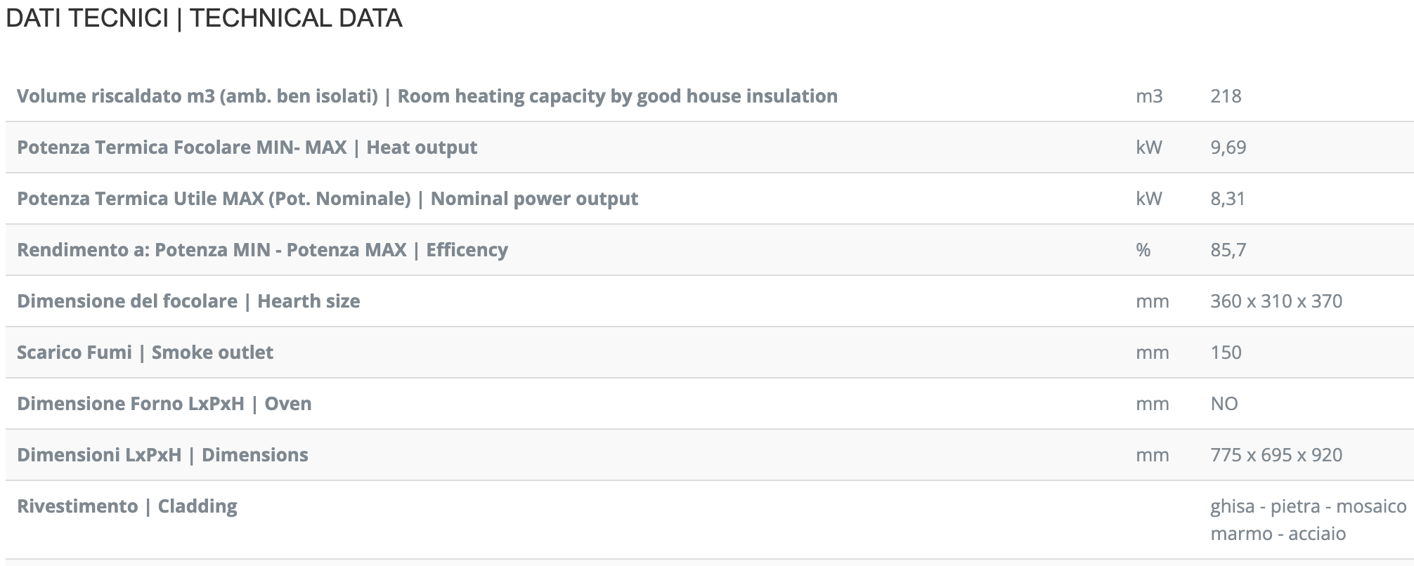Click the 218 room heating value
This screenshot has height=566, width=1414.
coord(1226,96)
